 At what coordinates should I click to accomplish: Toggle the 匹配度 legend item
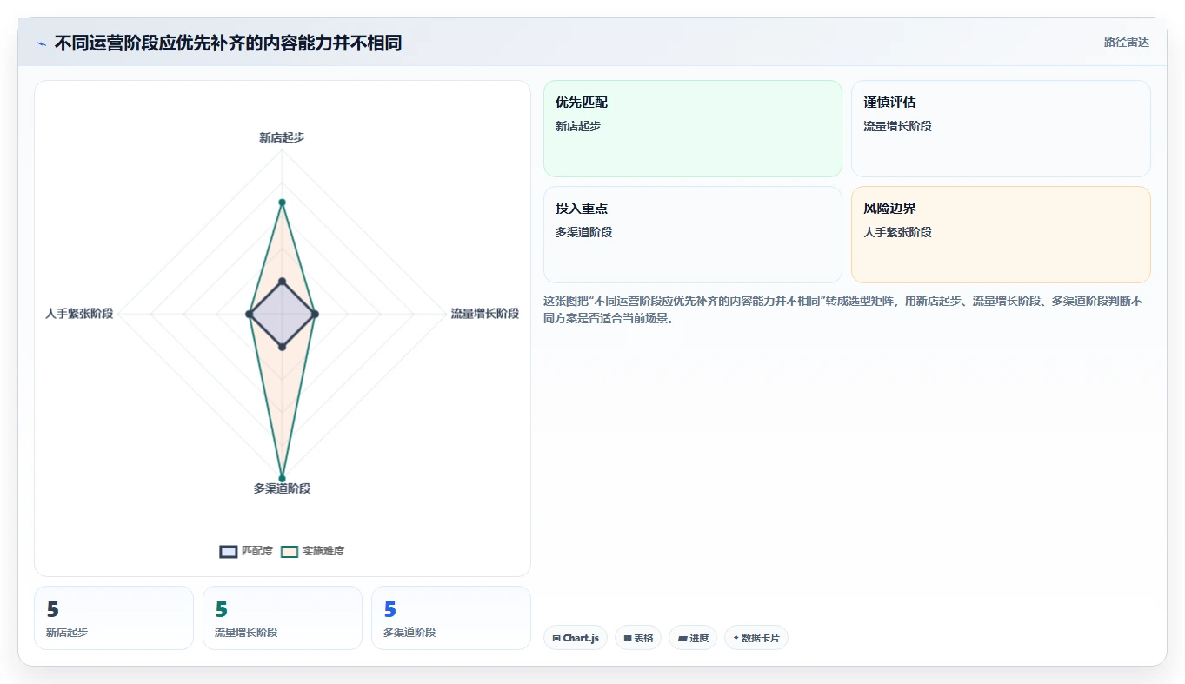coord(247,551)
